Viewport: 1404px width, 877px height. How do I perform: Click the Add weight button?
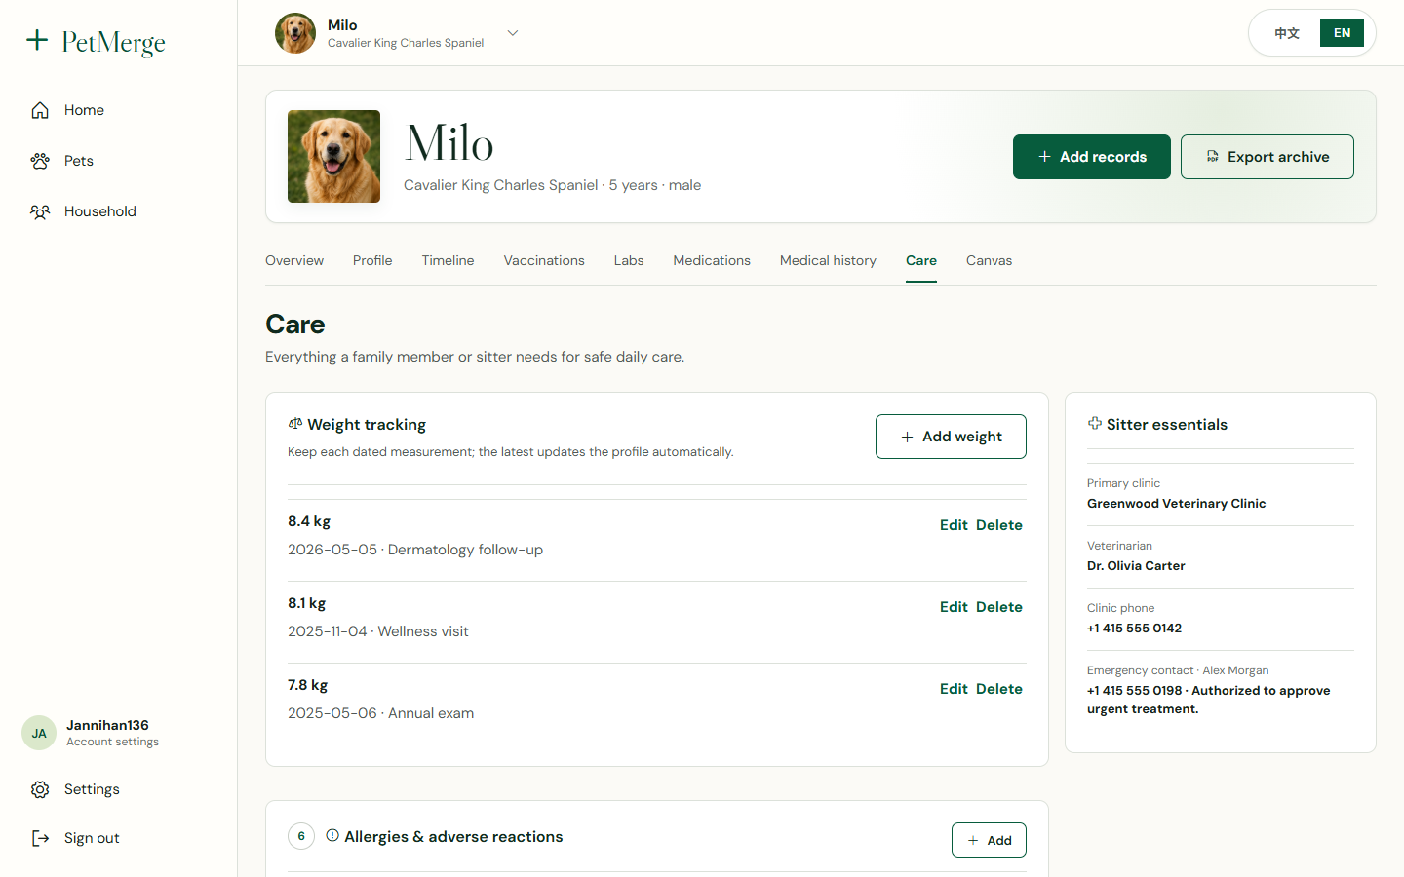pyautogui.click(x=951, y=437)
